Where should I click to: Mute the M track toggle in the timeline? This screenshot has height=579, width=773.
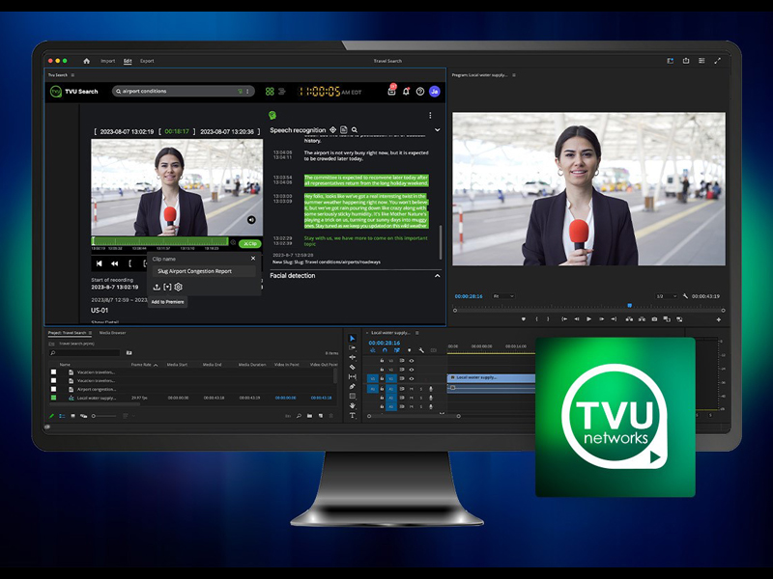point(411,389)
